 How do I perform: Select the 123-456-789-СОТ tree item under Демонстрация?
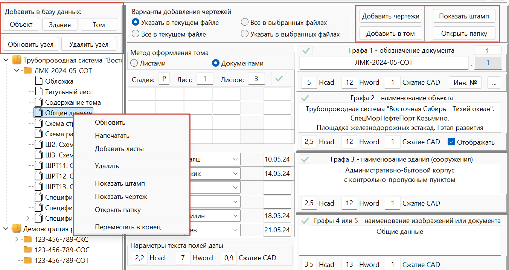point(62,260)
